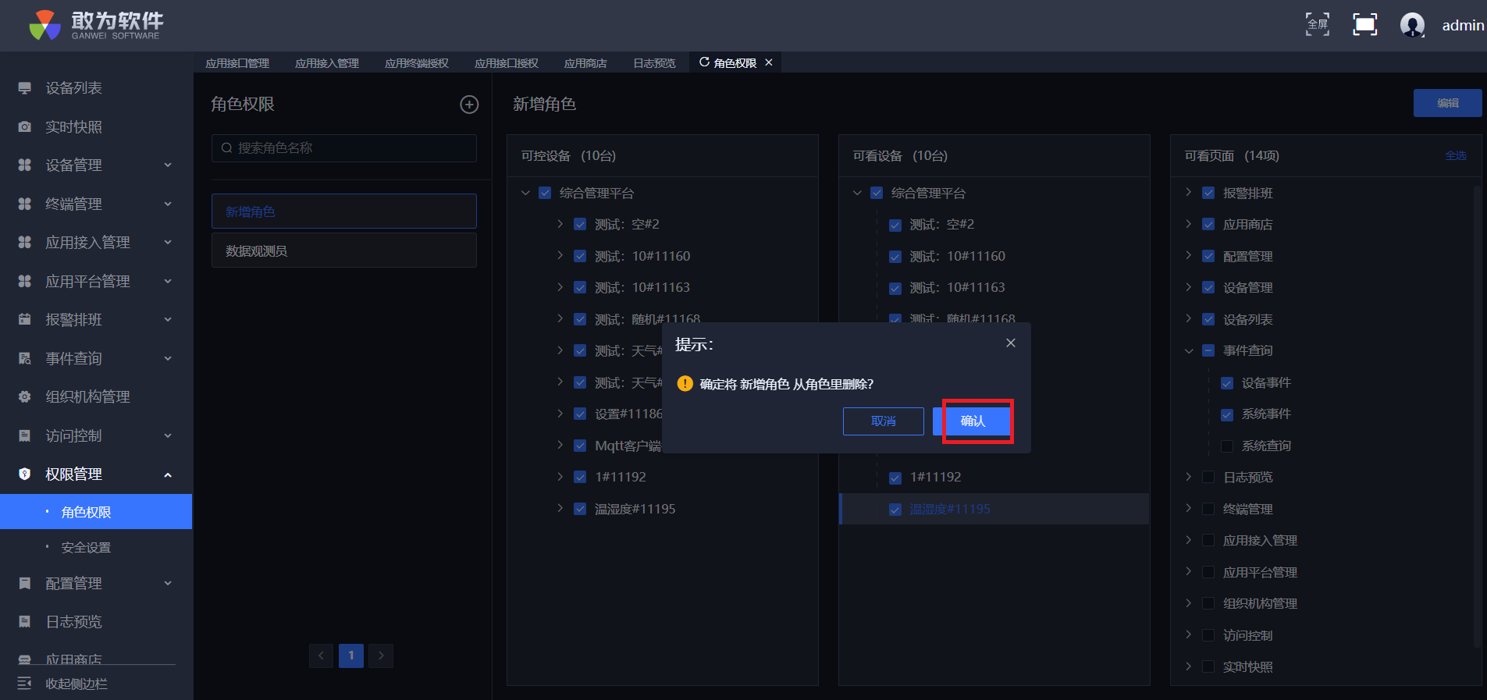This screenshot has width=1487, height=700.
Task: Close the 提示 dialog with X
Action: (x=1011, y=343)
